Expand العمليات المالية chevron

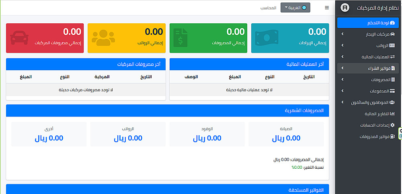point(342,57)
